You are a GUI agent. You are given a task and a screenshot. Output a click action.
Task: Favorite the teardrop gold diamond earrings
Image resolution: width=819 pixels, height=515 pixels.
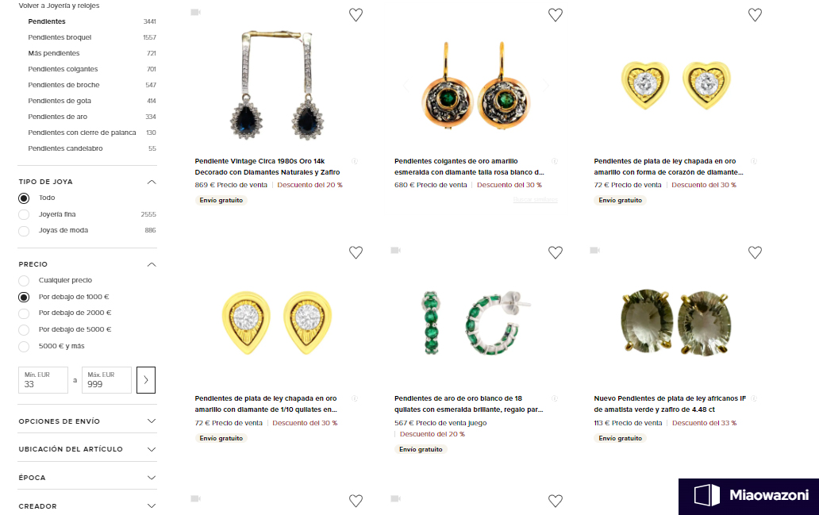[356, 252]
